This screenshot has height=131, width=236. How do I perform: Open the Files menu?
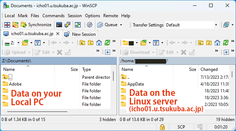[35, 16]
